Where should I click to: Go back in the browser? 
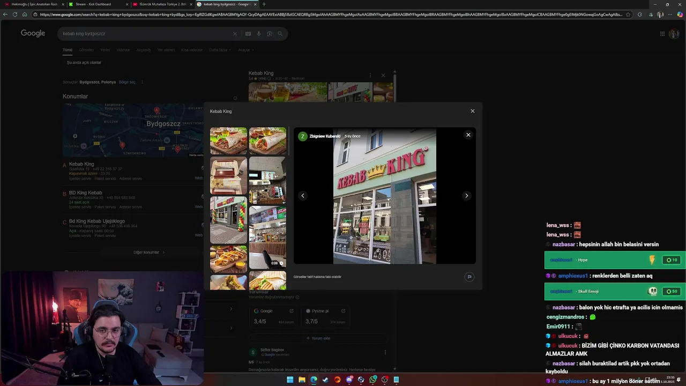(x=5, y=14)
